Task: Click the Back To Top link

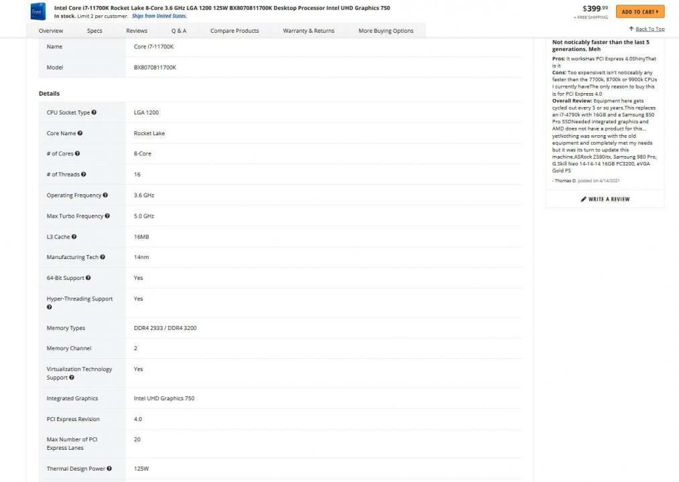Action: [650, 28]
